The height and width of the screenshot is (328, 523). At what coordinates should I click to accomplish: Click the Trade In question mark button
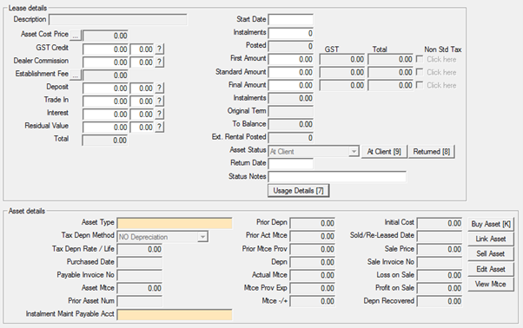pyautogui.click(x=160, y=101)
